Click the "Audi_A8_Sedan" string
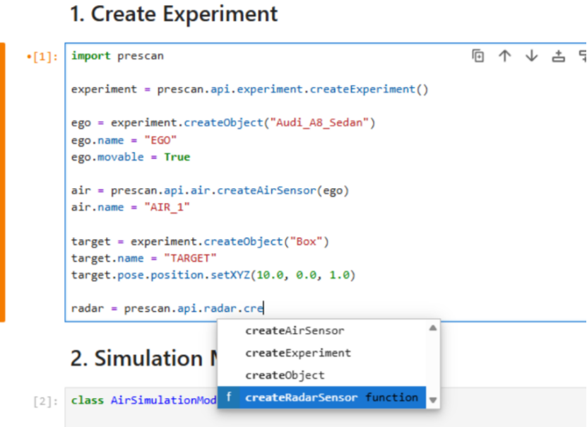587x427 pixels. point(319,123)
